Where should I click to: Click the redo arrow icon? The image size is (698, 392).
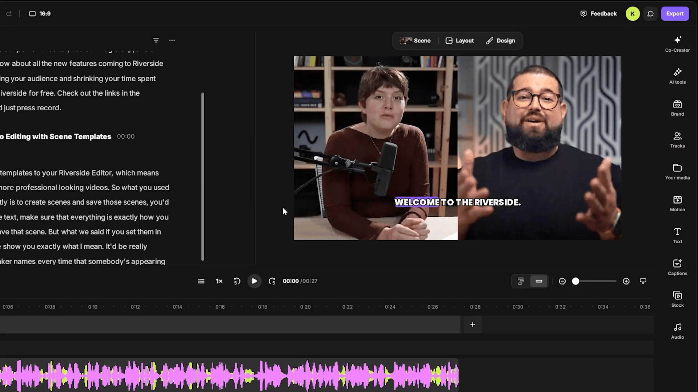click(9, 14)
